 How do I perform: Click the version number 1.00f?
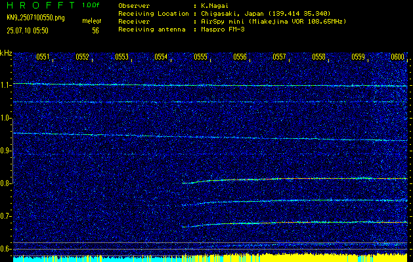91,5
